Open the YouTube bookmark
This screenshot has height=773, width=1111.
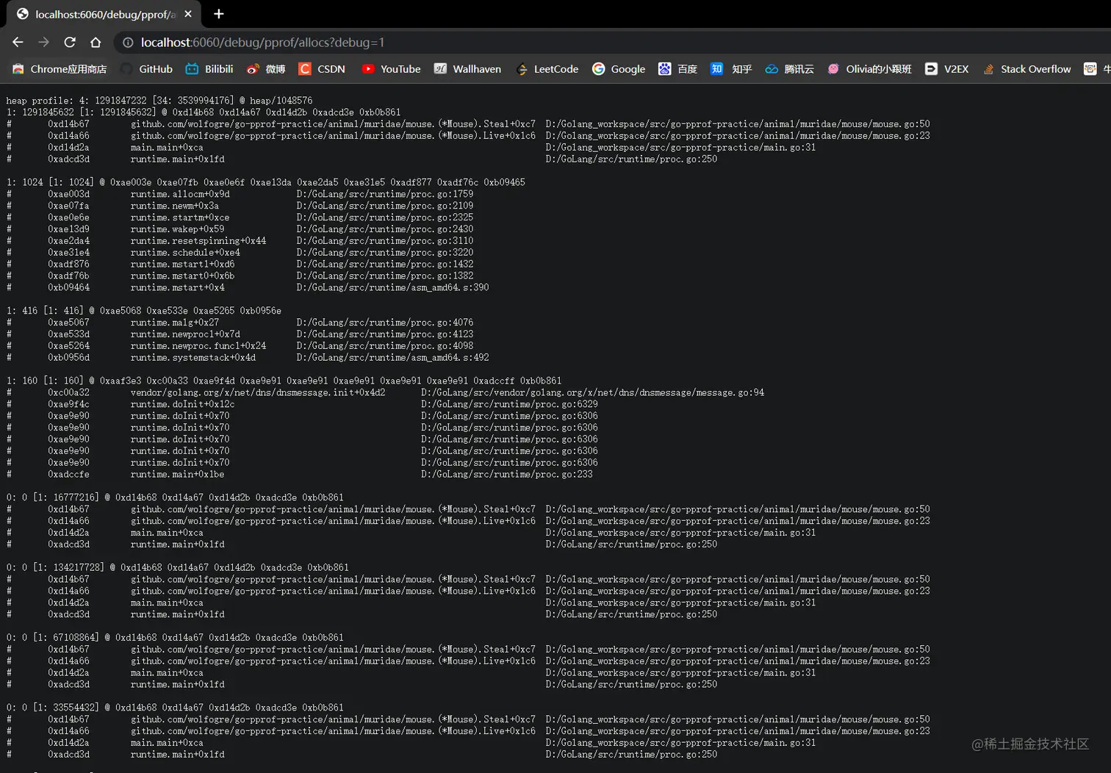(x=391, y=69)
